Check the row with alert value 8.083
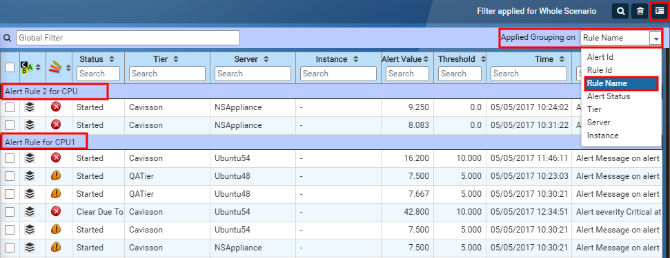The height and width of the screenshot is (258, 670). [x=10, y=125]
